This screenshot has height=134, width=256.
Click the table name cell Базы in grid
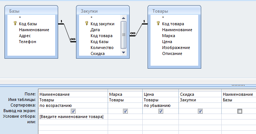coord(239,100)
